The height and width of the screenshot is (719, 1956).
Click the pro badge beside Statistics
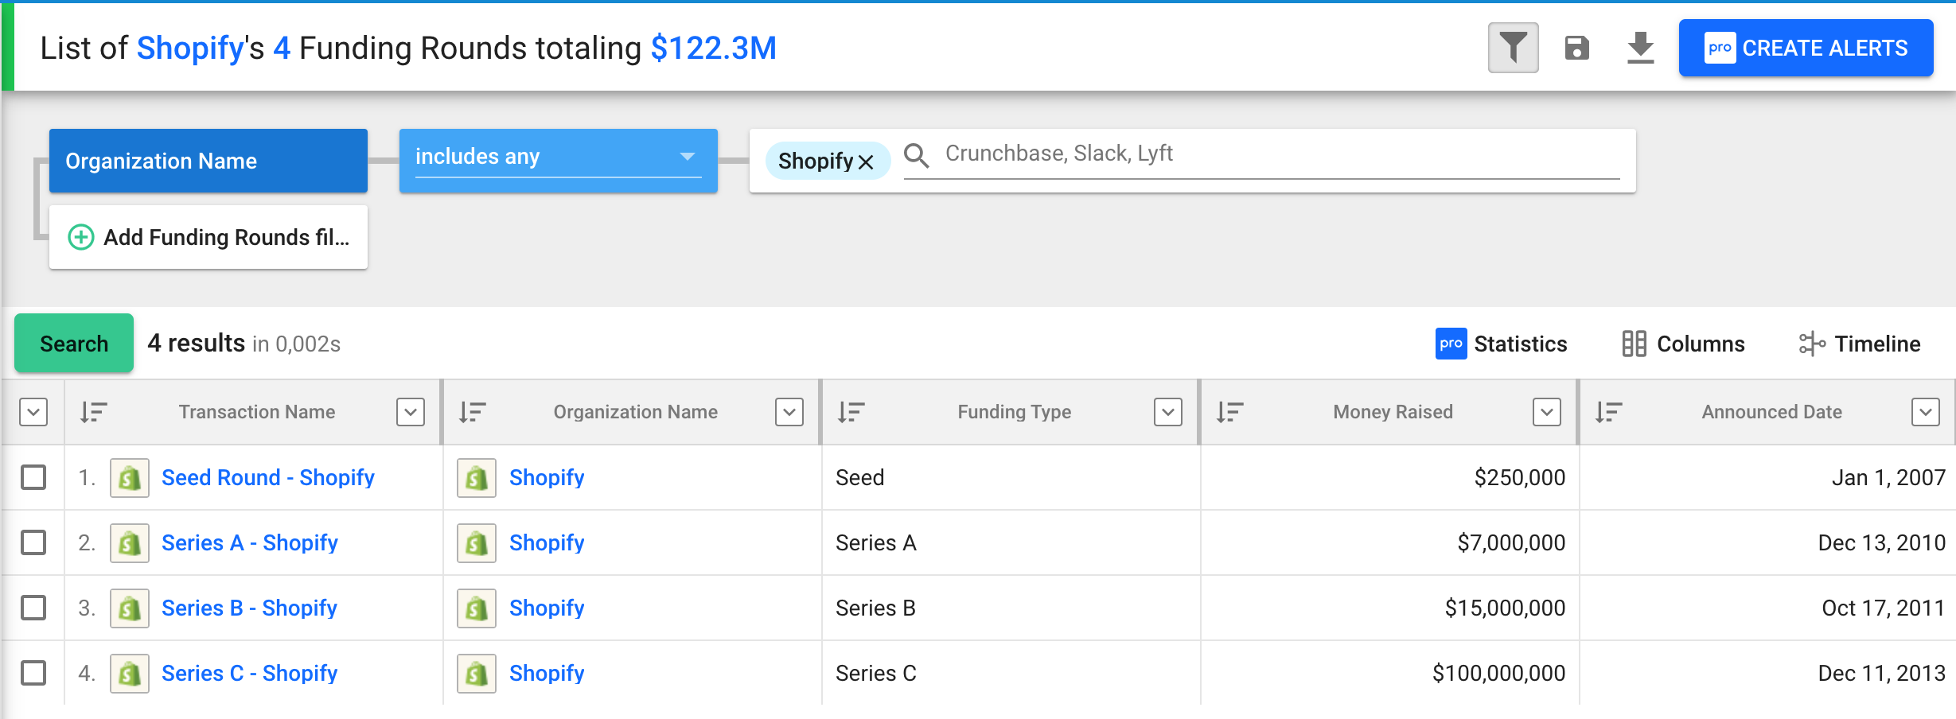(1451, 344)
